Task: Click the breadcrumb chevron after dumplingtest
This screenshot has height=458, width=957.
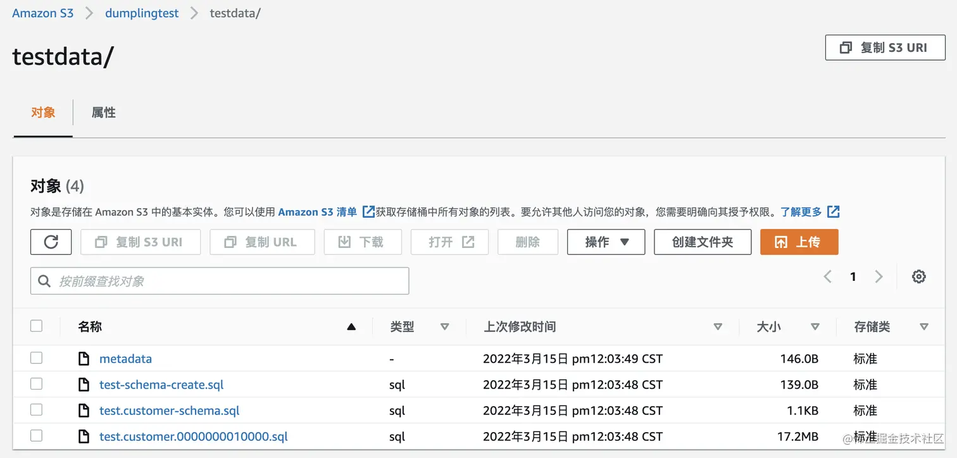Action: 194,13
